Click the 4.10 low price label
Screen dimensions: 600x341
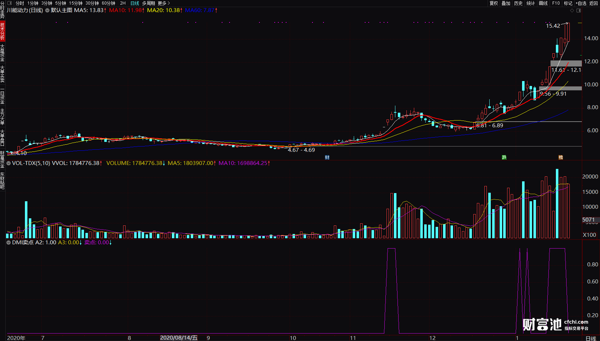point(21,153)
